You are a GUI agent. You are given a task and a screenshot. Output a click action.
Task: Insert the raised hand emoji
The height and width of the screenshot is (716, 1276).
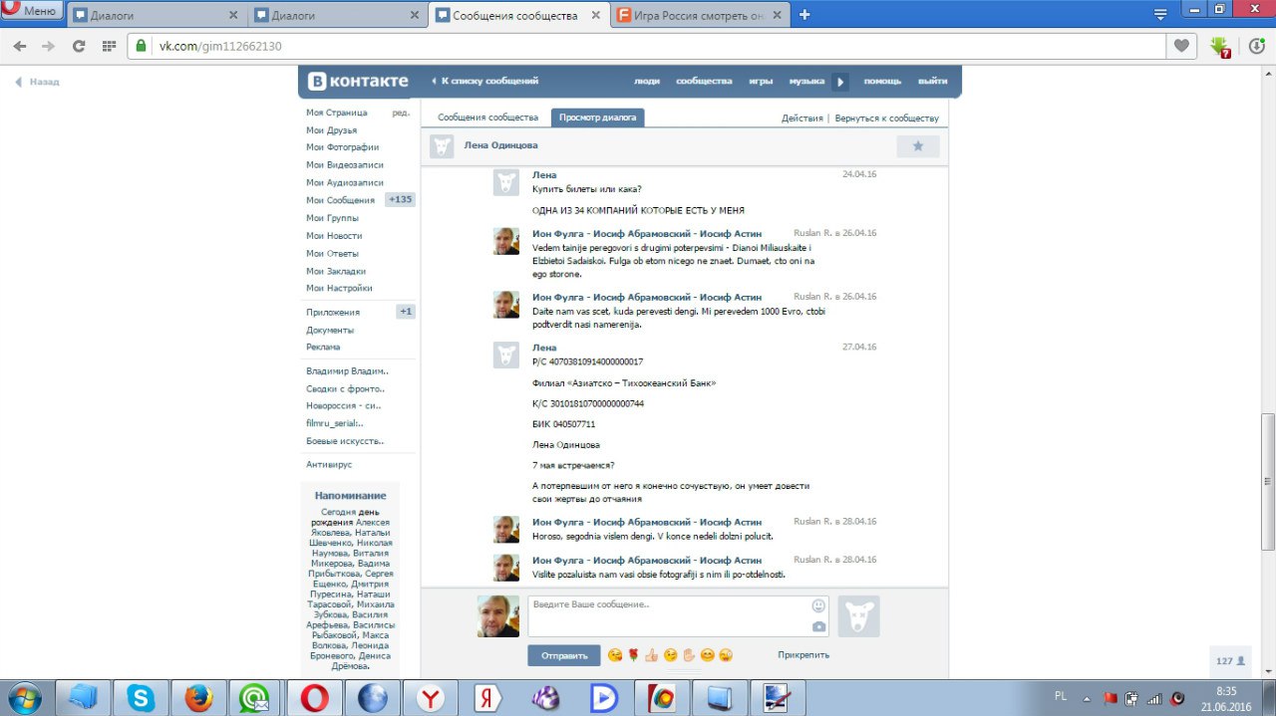tap(688, 655)
